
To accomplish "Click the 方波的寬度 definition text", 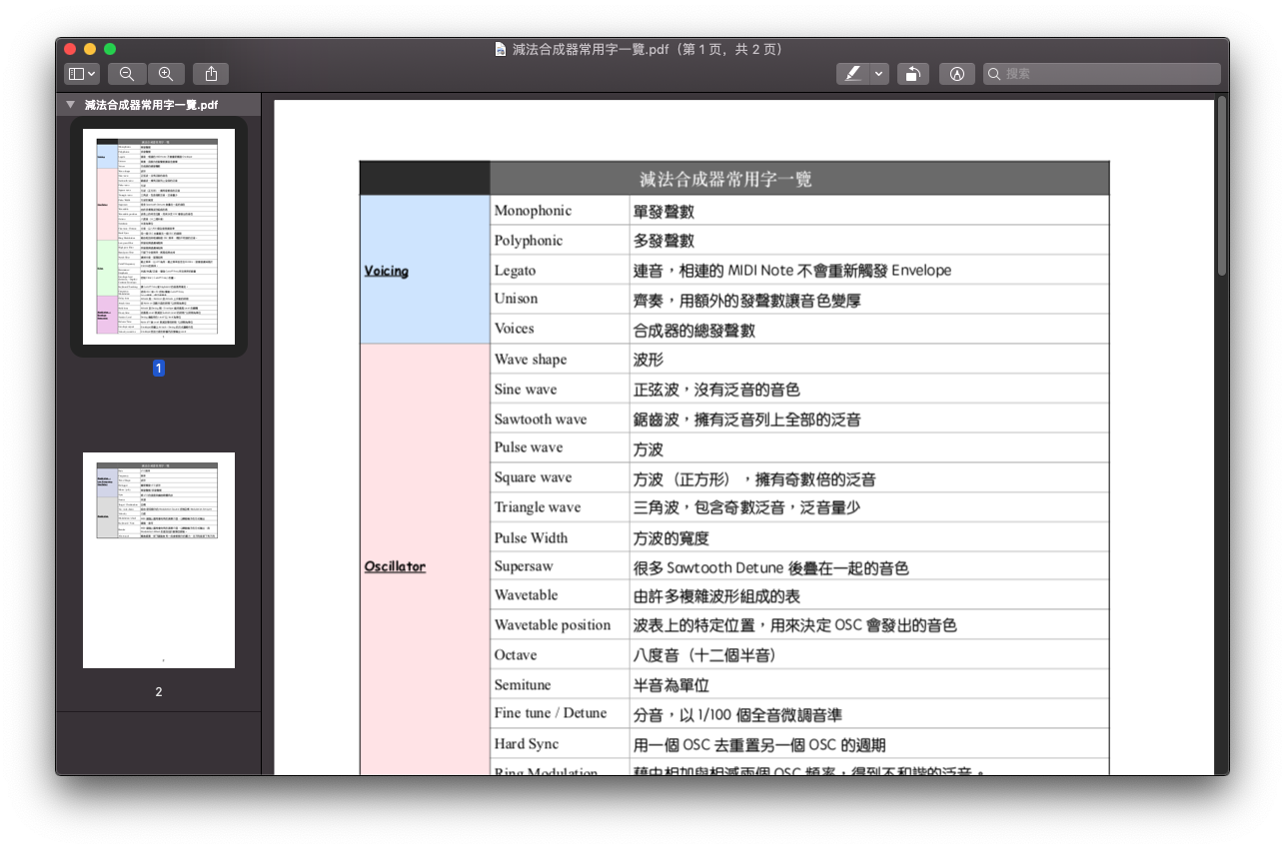I will tap(670, 538).
